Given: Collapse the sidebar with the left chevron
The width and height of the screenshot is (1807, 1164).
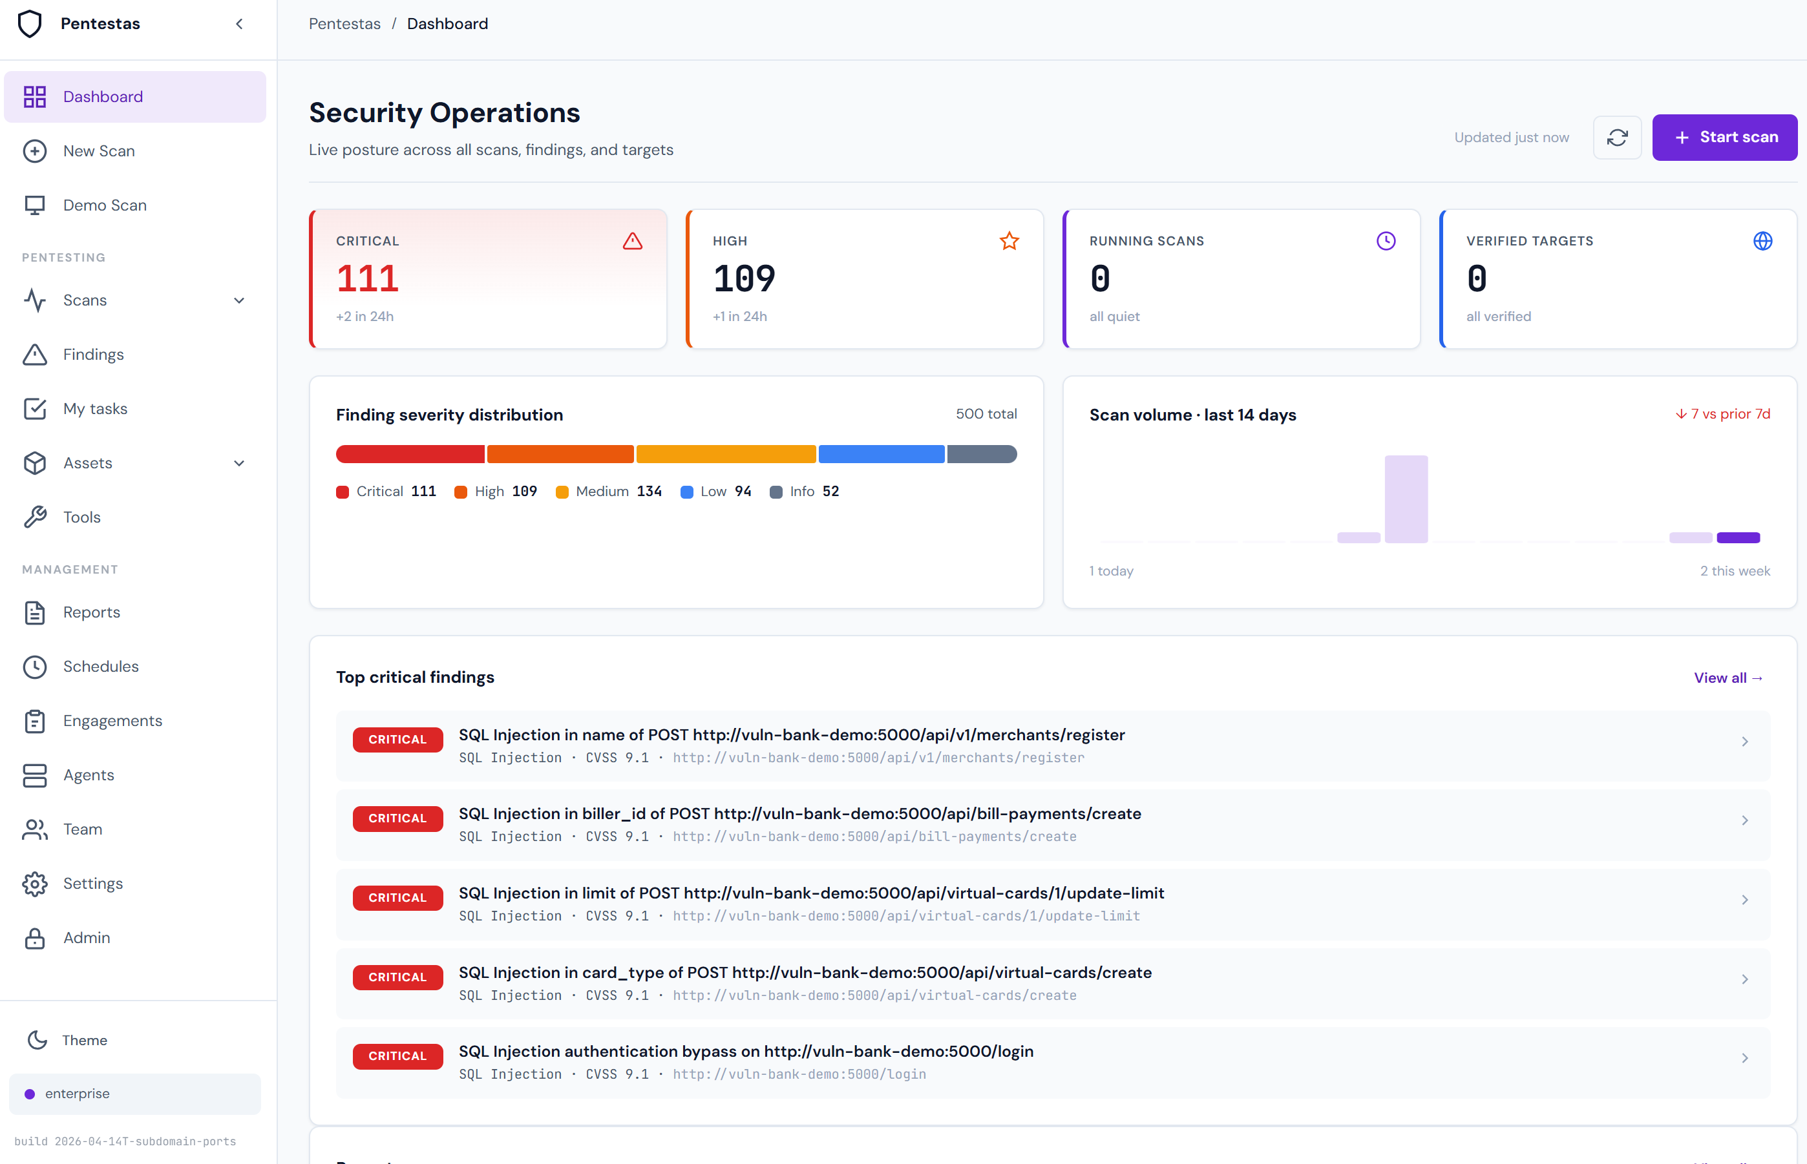Looking at the screenshot, I should click(x=239, y=23).
